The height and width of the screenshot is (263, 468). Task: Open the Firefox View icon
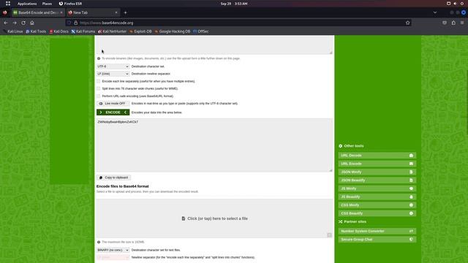tap(5, 12)
